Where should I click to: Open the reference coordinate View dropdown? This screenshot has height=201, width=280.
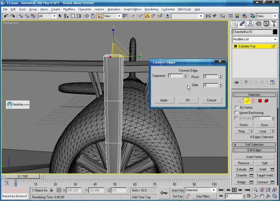[112, 16]
